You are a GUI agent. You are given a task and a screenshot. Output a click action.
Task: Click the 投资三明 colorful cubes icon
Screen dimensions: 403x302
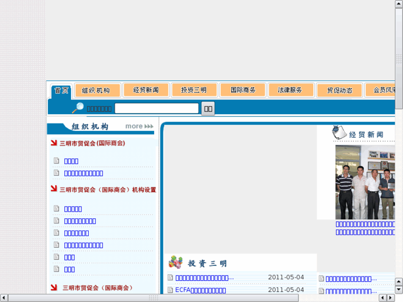pyautogui.click(x=176, y=262)
